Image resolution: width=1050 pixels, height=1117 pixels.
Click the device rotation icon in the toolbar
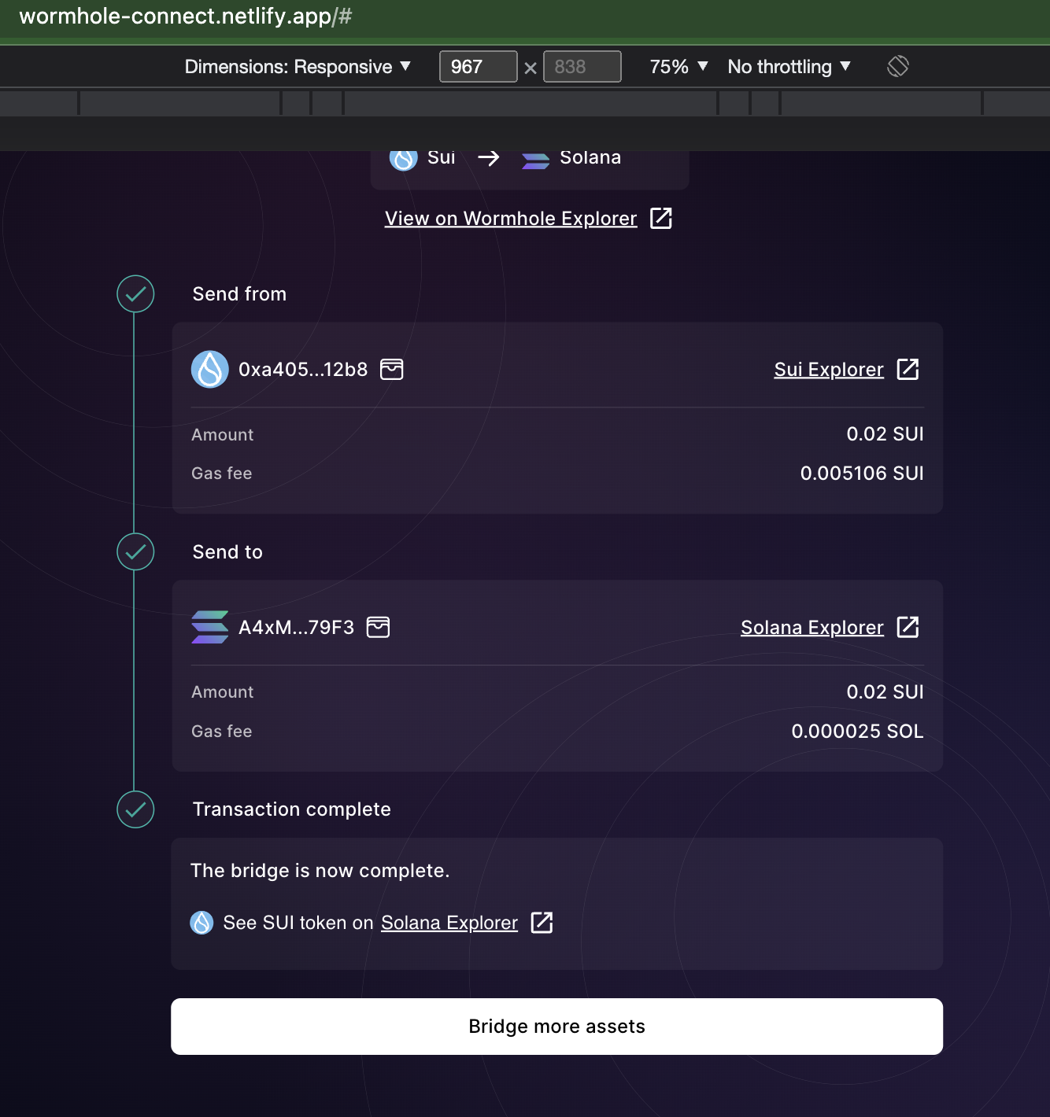897,66
